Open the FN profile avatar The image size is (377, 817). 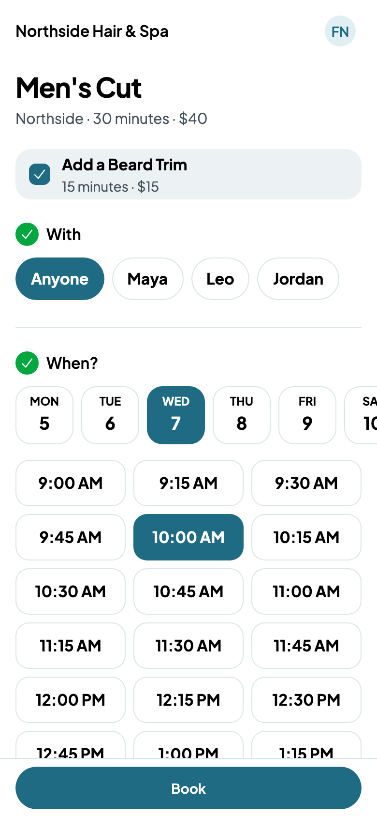(340, 31)
